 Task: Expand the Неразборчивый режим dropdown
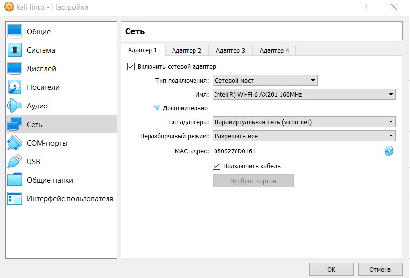click(x=303, y=136)
